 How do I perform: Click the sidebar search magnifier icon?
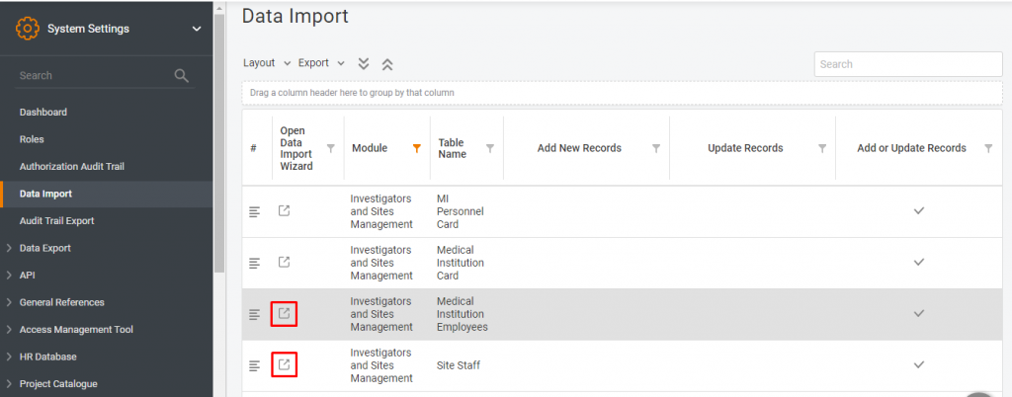[181, 75]
